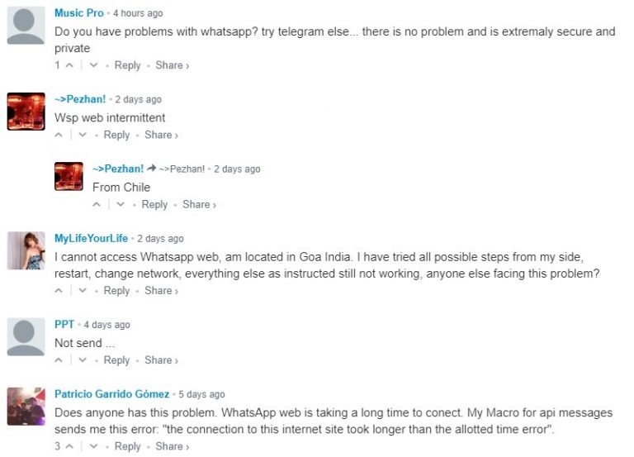Screen dimensions: 634x457
Task: Downvote Patricio Garrido Gómez's comment
Action: [93, 446]
